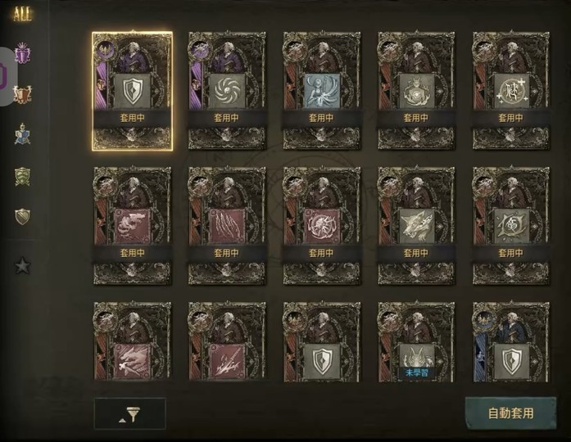Open the pink side tab on left edge
This screenshot has width=571, height=442.
pos(6,76)
